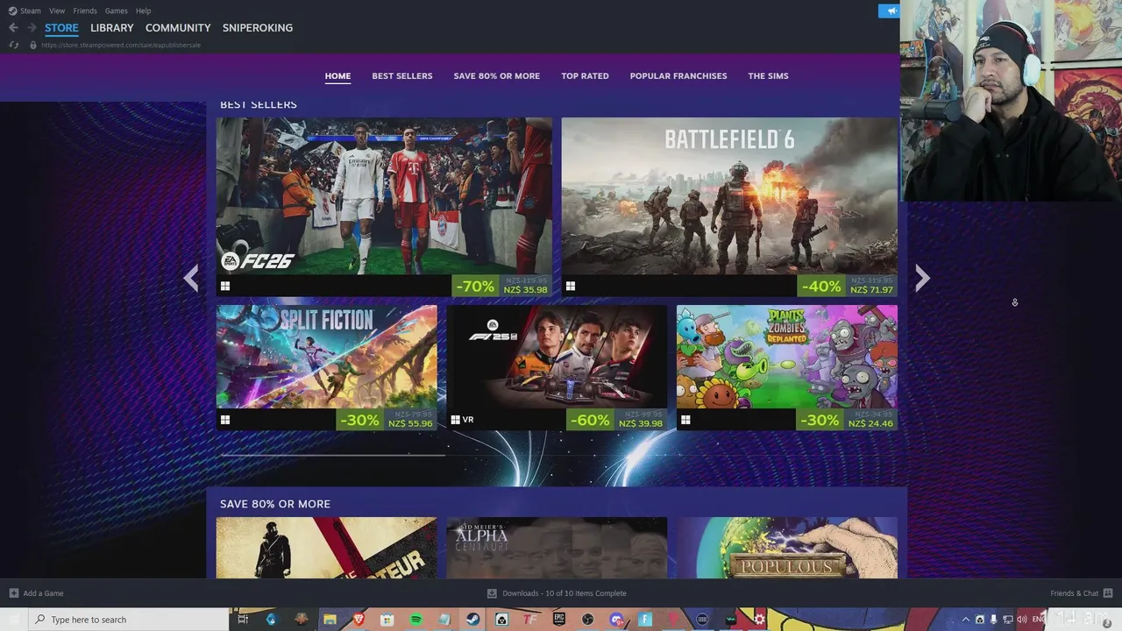Open the Friends & Chat icon
The height and width of the screenshot is (631, 1122).
click(x=1109, y=593)
